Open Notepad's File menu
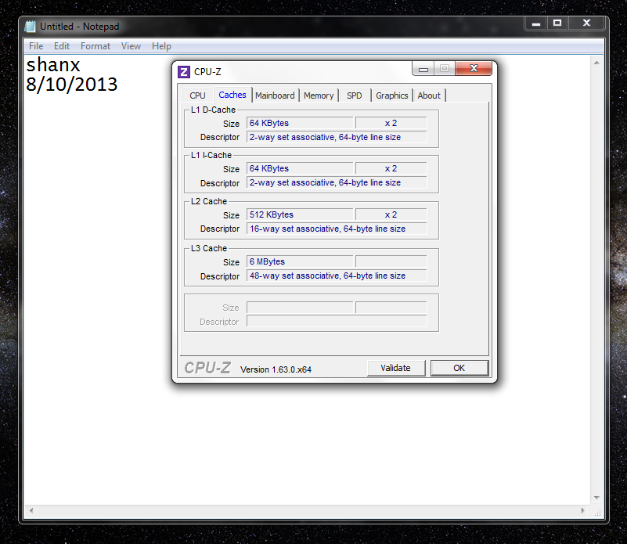 36,46
